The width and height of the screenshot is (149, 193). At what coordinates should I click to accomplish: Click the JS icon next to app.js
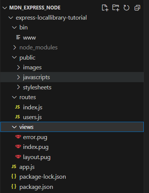pyautogui.click(x=14, y=167)
